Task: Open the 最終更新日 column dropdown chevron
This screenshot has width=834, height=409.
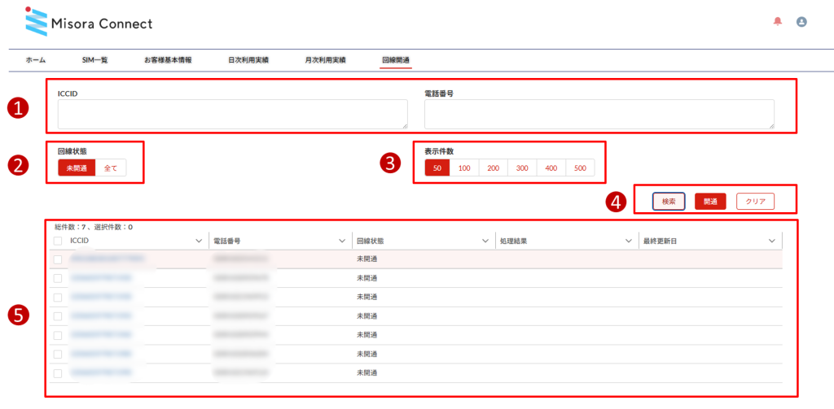Action: pyautogui.click(x=771, y=241)
